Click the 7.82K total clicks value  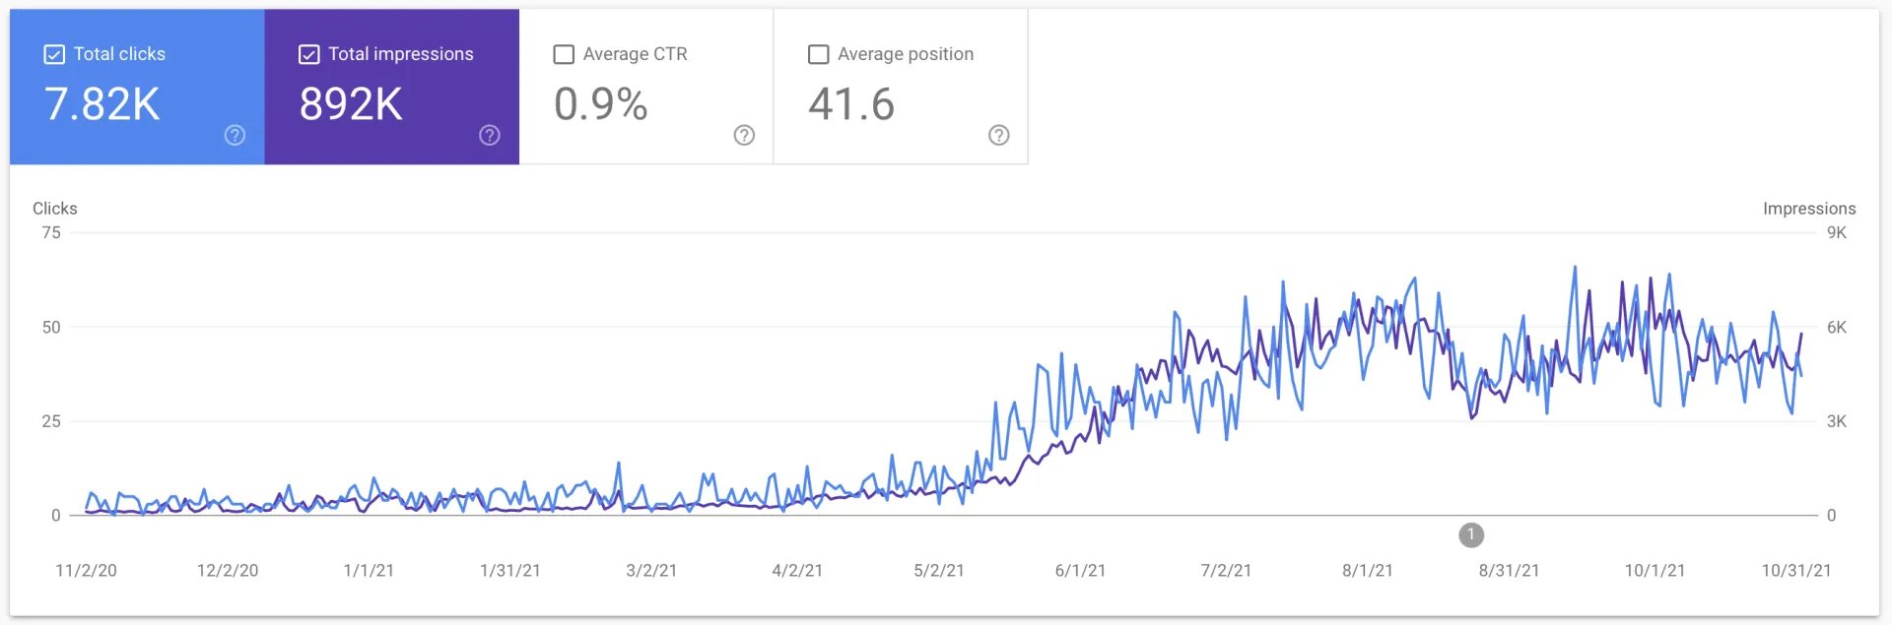(x=102, y=104)
